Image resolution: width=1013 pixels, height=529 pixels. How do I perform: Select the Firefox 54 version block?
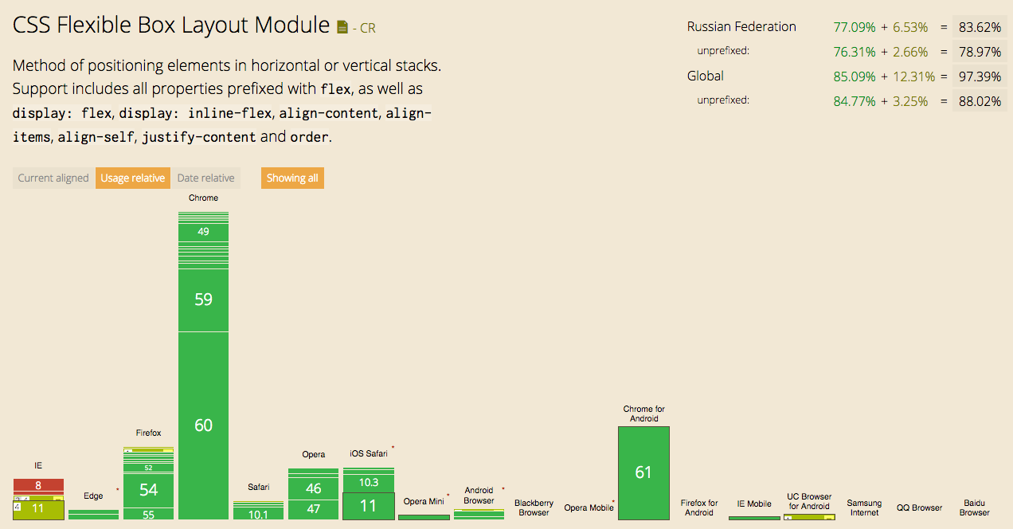(148, 490)
